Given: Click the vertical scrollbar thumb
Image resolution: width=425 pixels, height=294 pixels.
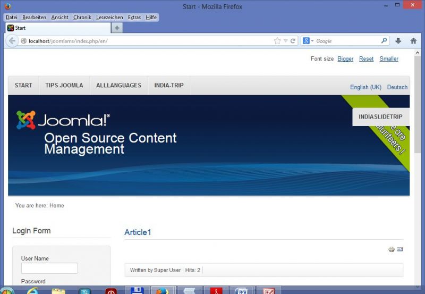Looking at the screenshot, I should pyautogui.click(x=418, y=104).
